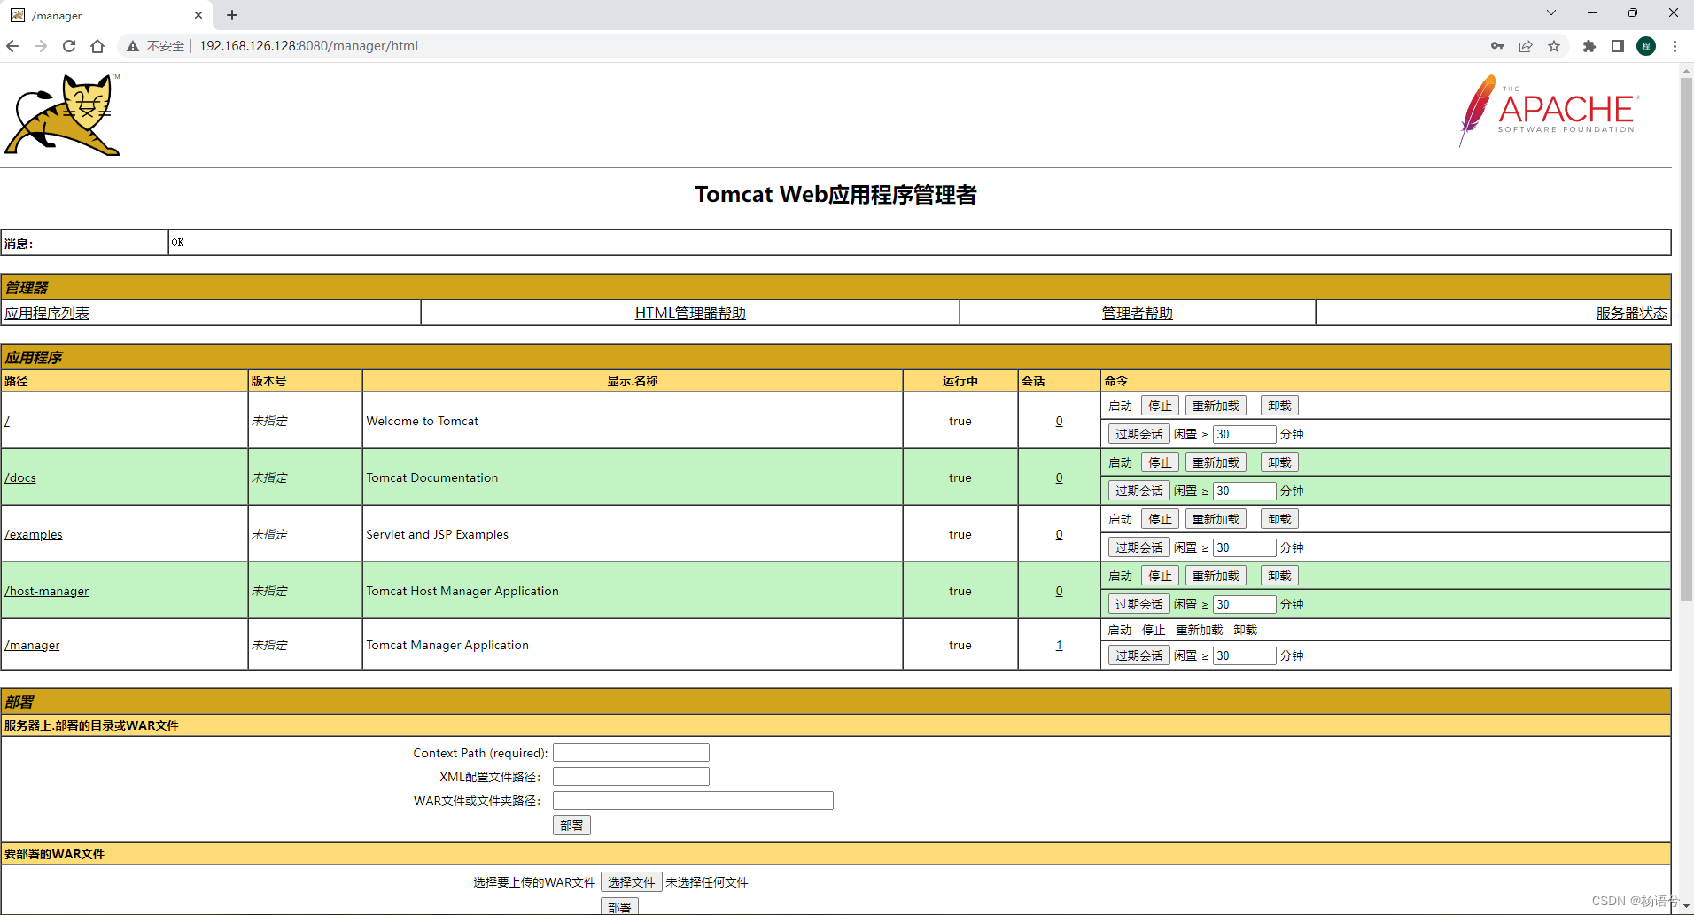Click 停止 for the /host-manager application

point(1160,576)
